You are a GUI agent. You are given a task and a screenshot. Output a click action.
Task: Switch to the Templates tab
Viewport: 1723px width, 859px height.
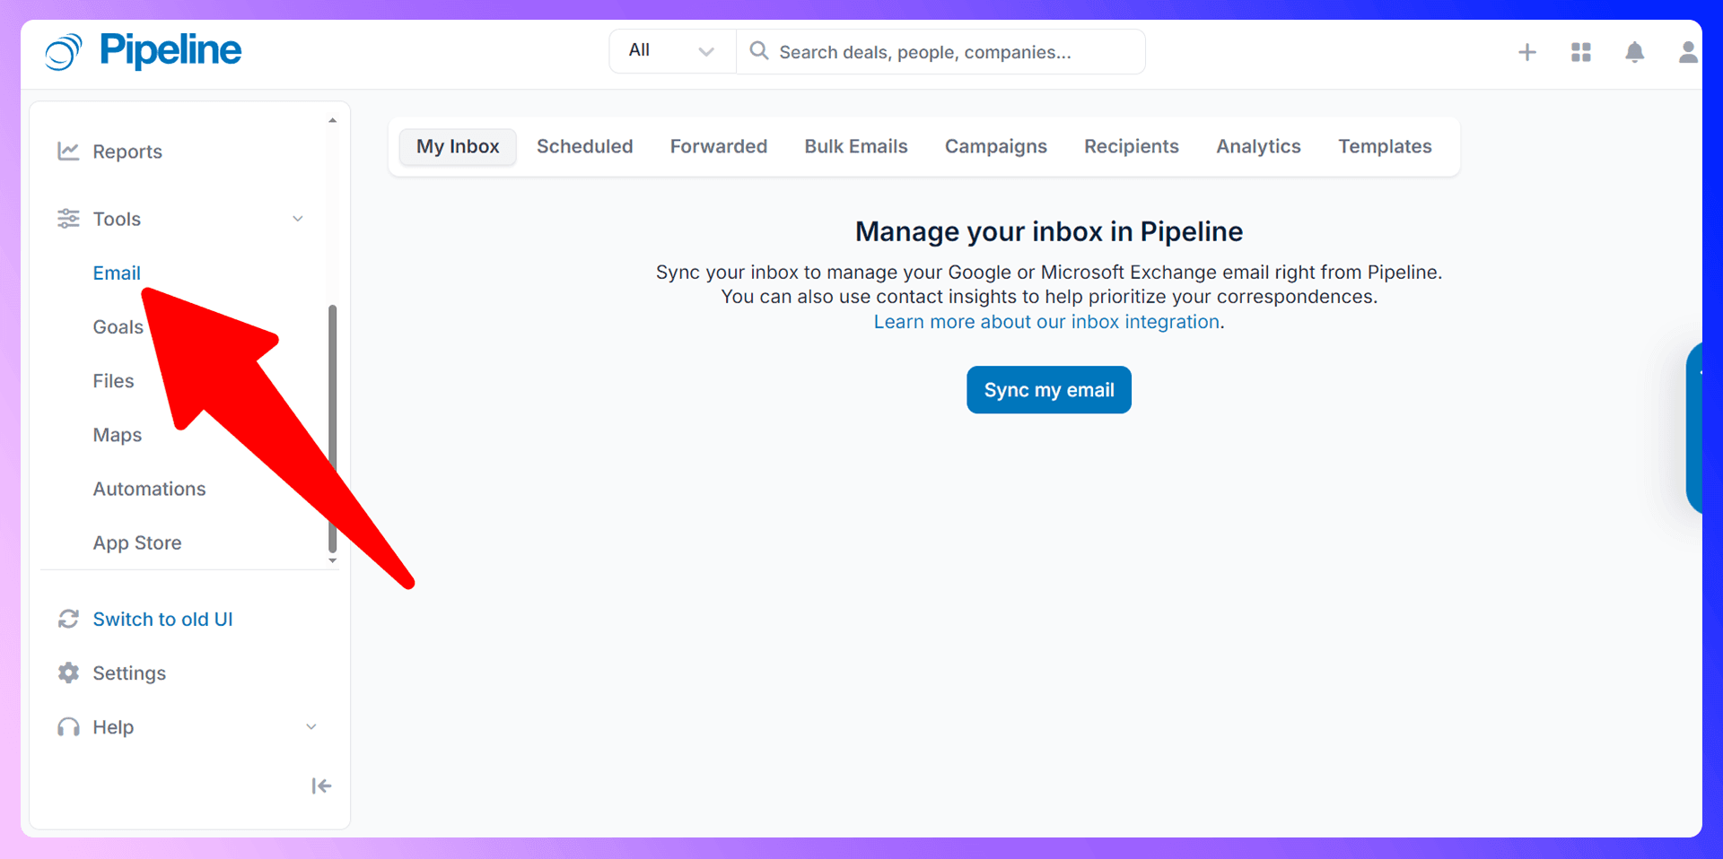1385,146
